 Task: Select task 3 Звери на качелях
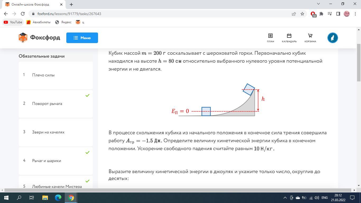56,132
